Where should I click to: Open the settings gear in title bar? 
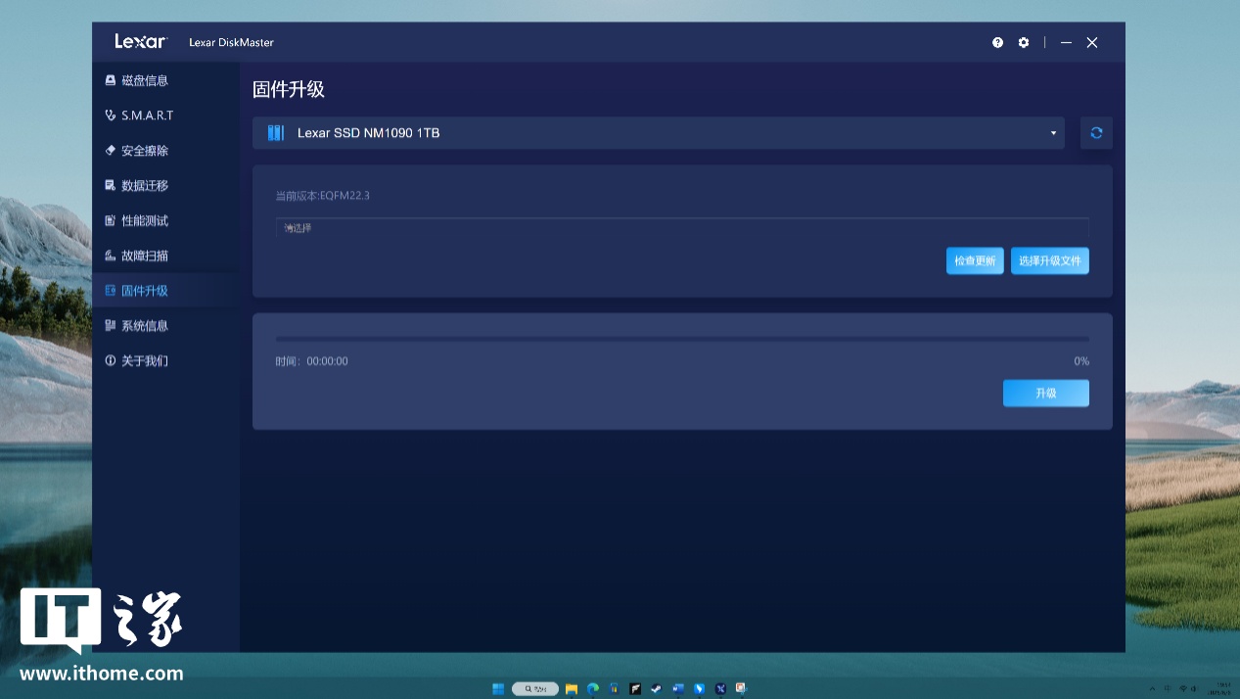1024,43
